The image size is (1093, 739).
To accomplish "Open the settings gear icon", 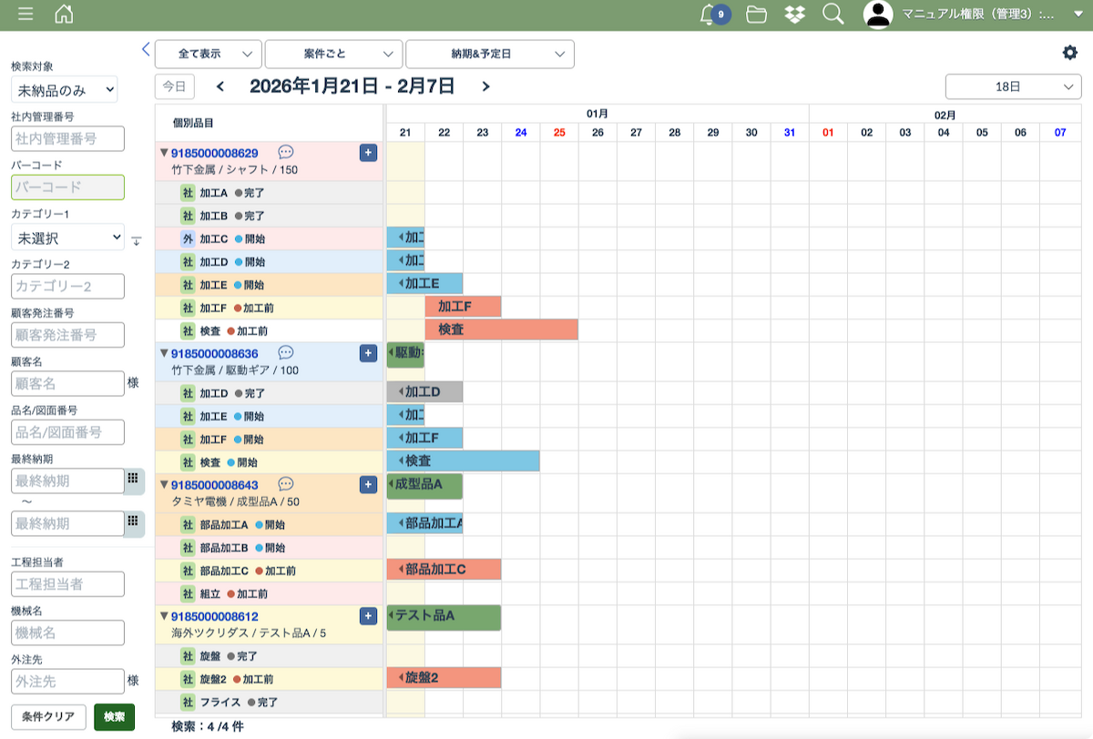I will (x=1070, y=53).
